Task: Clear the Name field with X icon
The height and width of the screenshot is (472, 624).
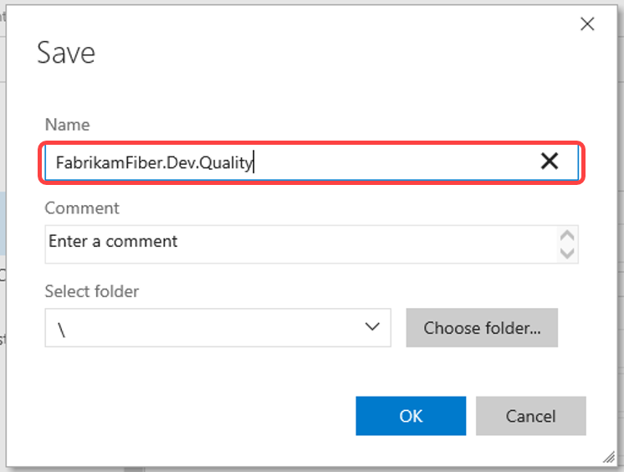Action: (x=550, y=162)
